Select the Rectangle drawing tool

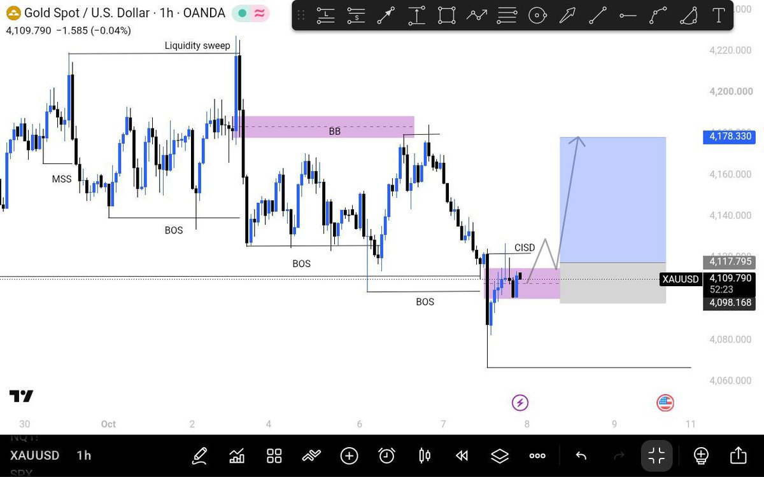click(x=447, y=16)
